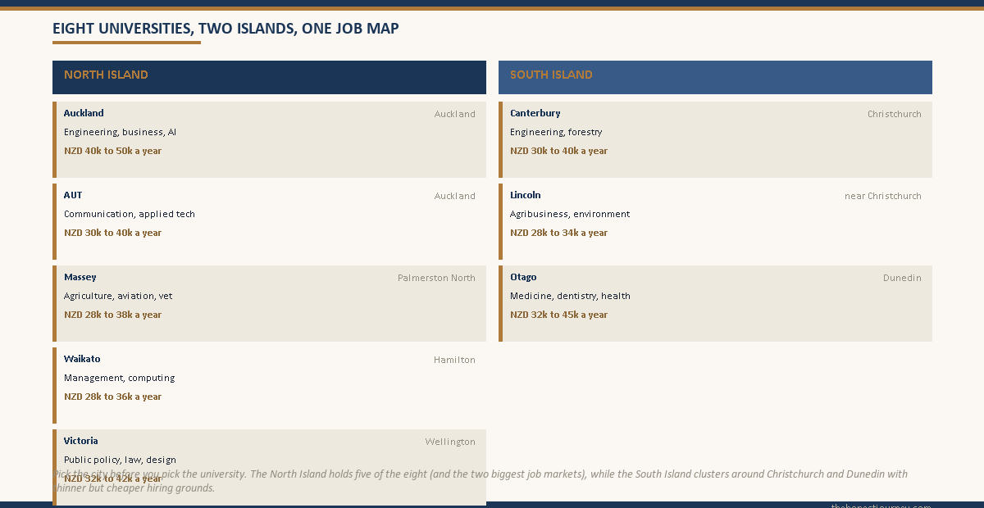Click the 'Dunedin' city label

(902, 278)
